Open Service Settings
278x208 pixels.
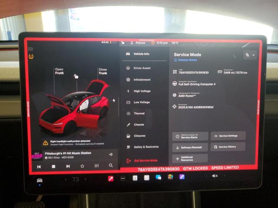coord(228,136)
